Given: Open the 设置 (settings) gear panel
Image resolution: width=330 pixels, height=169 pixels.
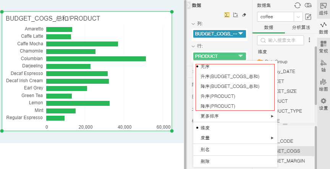Looking at the screenshot, I should click(323, 104).
